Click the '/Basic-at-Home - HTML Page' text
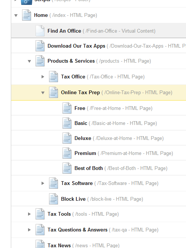Screen dimensions: 186x248 pos(123,123)
